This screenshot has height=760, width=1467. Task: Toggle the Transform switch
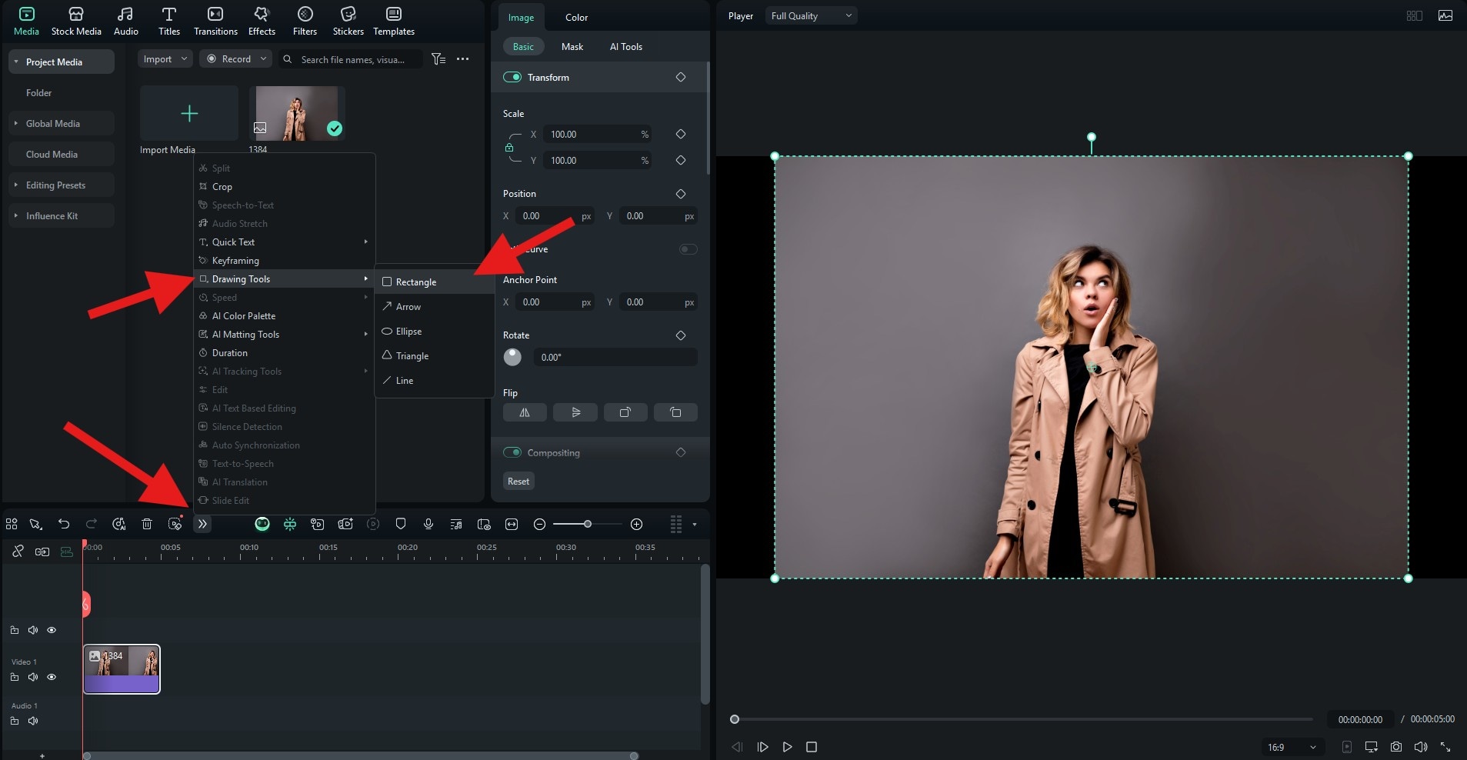(512, 77)
